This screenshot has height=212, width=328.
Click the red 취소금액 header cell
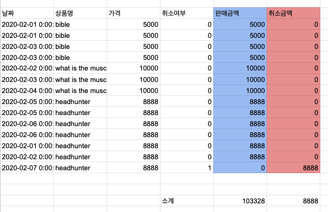pos(293,13)
